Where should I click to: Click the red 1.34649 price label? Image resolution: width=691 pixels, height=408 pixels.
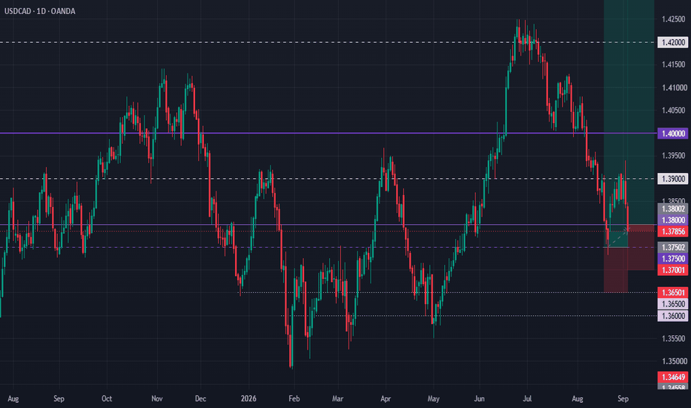coord(672,377)
